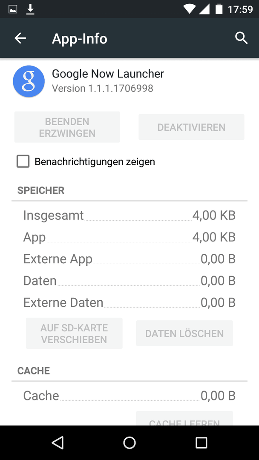Tap the Cache size row
Viewport: 259px width, 460px height.
point(129,395)
